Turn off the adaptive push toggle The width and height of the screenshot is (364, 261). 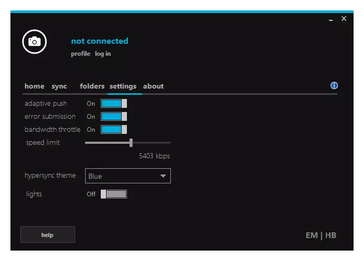coord(114,104)
